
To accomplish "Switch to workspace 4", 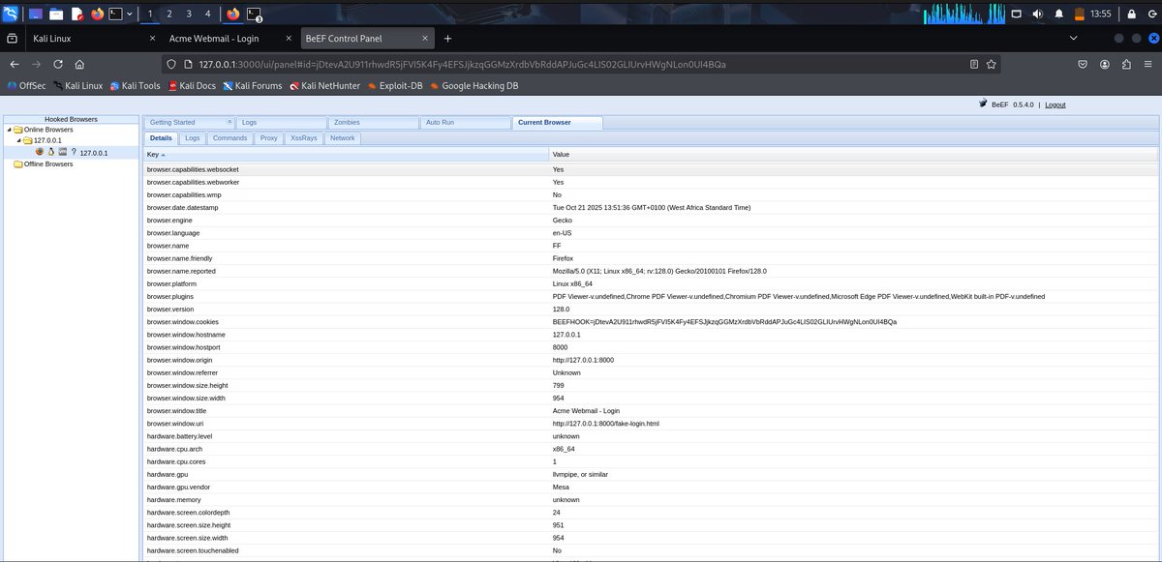I will [207, 14].
